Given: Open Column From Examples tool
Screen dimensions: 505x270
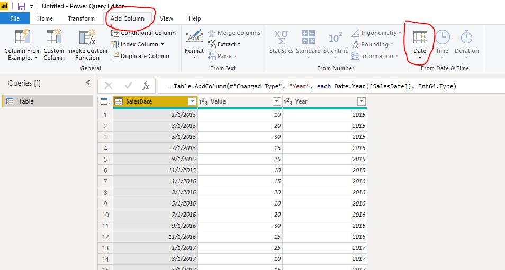Looking at the screenshot, I should 22,45.
